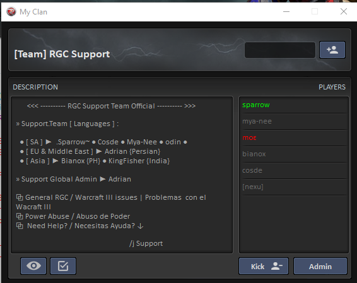Click the RGC logo in title bar
The width and height of the screenshot is (357, 283).
[x=11, y=11]
